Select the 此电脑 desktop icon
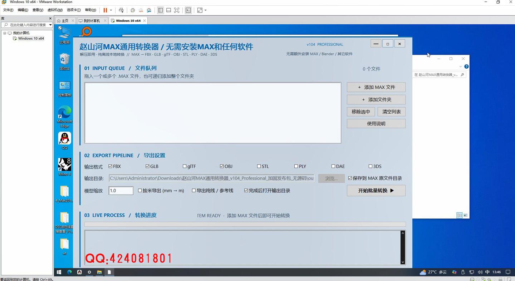Screen dimensions: 515x281 point(64,35)
